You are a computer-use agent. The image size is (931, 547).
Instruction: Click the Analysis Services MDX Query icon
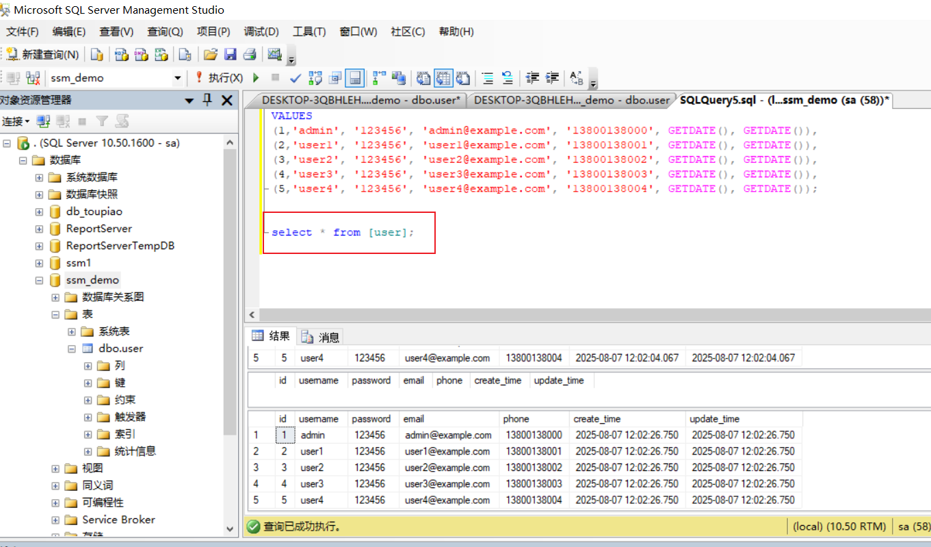pos(122,55)
